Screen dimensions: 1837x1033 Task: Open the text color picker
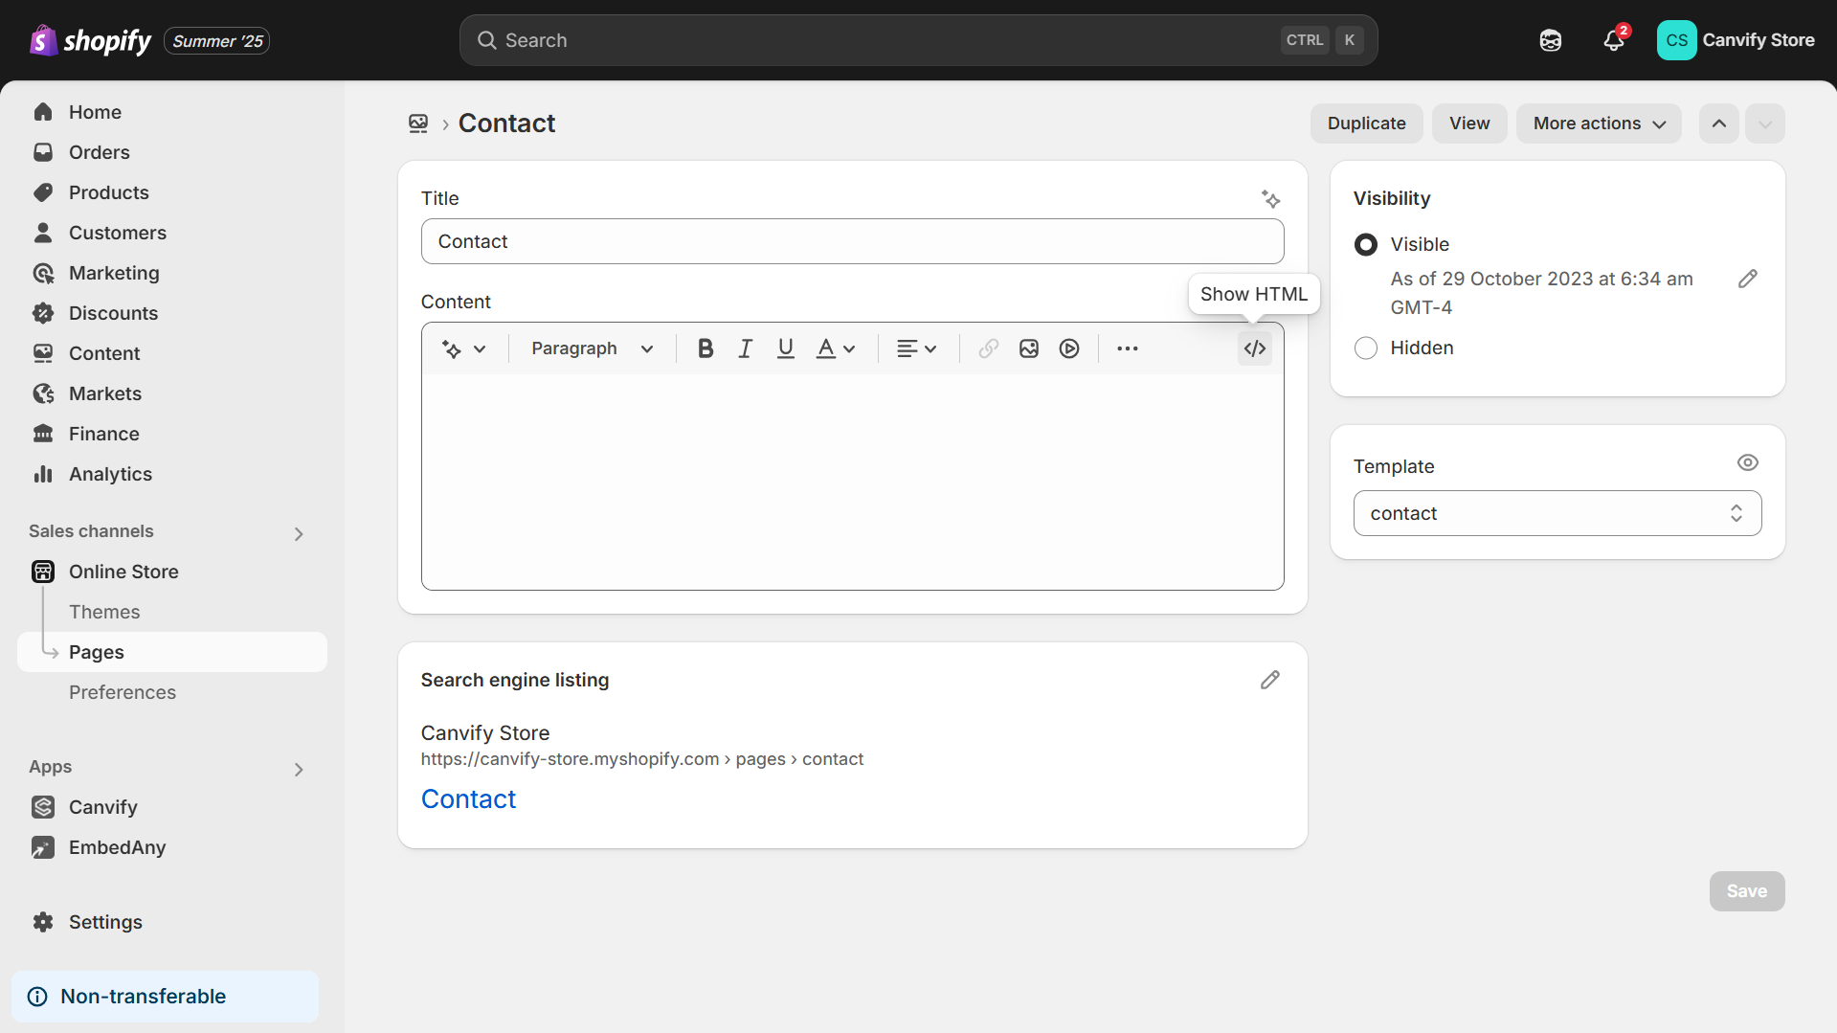[835, 348]
